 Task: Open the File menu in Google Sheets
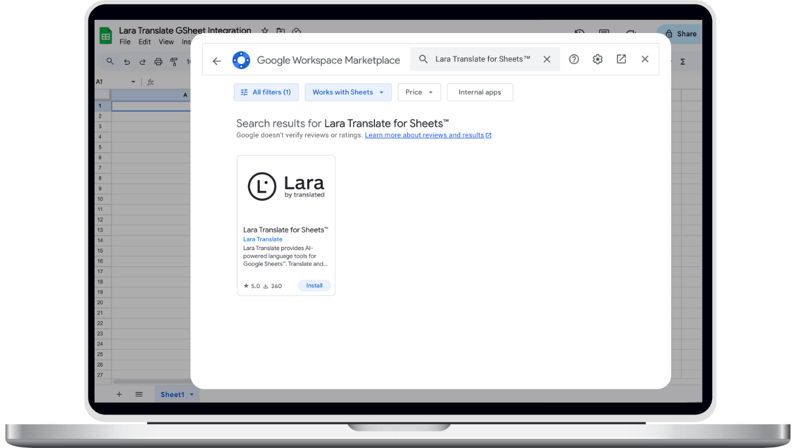pos(124,42)
